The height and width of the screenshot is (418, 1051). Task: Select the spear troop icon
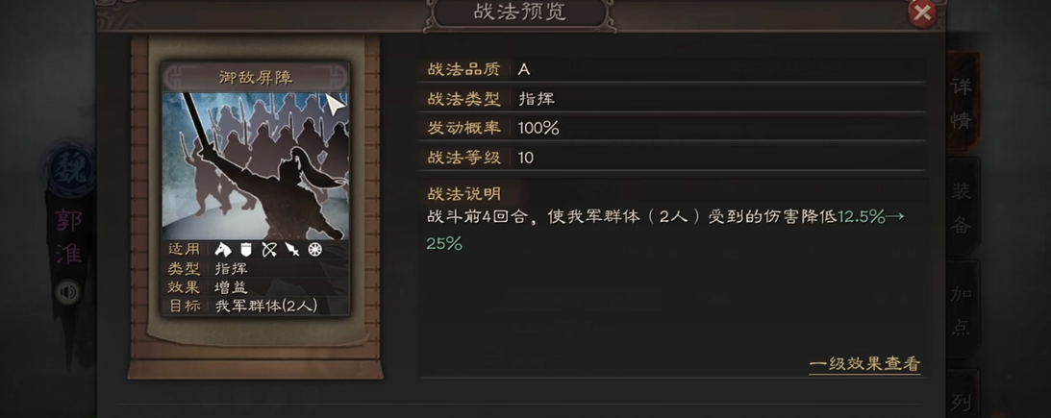click(x=292, y=250)
